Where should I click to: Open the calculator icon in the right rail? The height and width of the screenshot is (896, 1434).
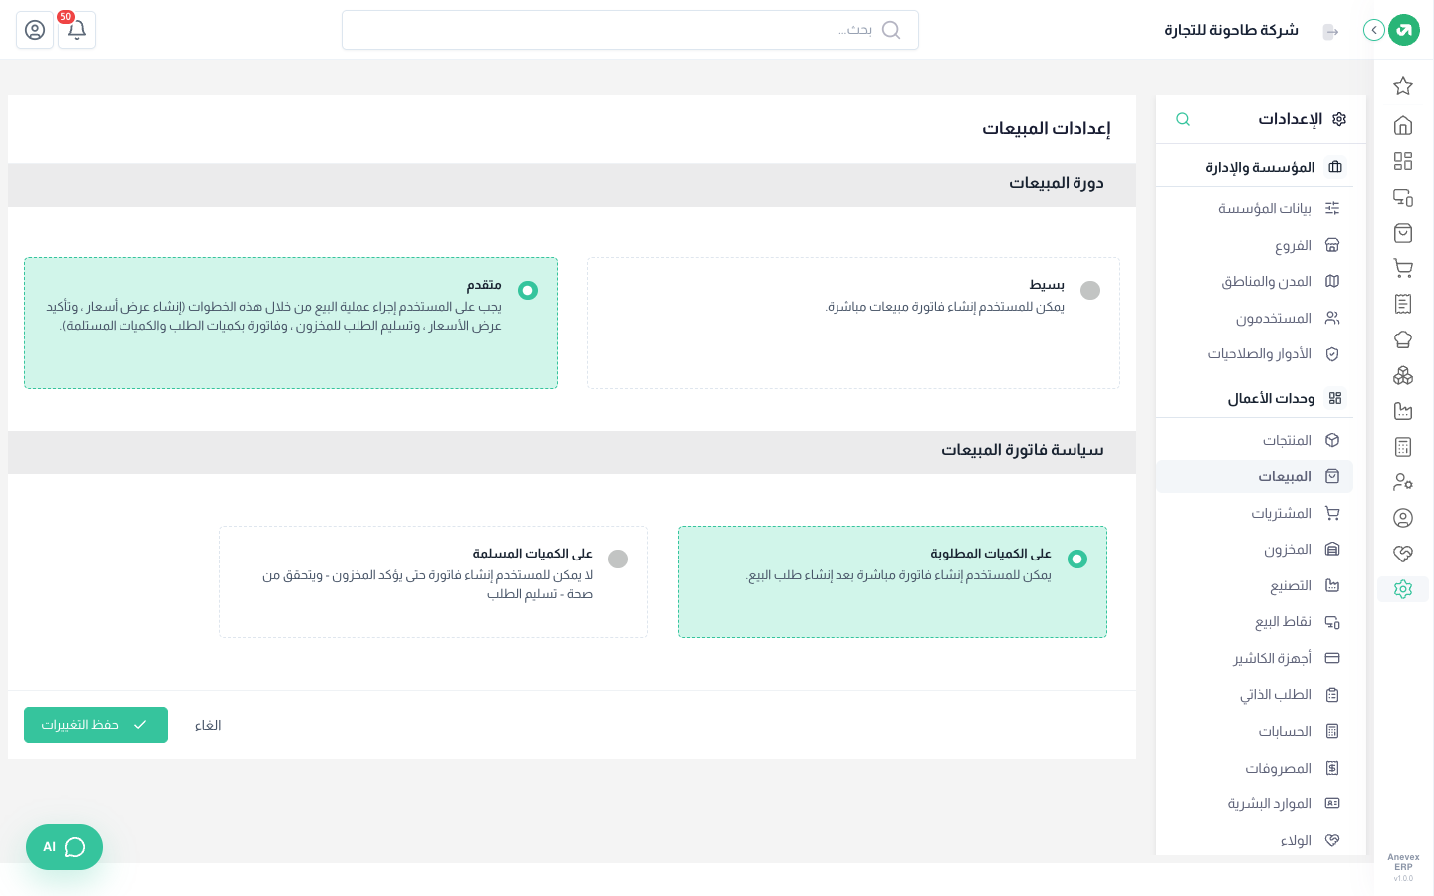click(1403, 447)
